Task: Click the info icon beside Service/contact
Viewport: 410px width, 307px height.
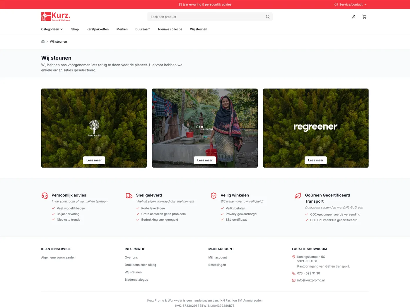Action: tap(336, 4)
